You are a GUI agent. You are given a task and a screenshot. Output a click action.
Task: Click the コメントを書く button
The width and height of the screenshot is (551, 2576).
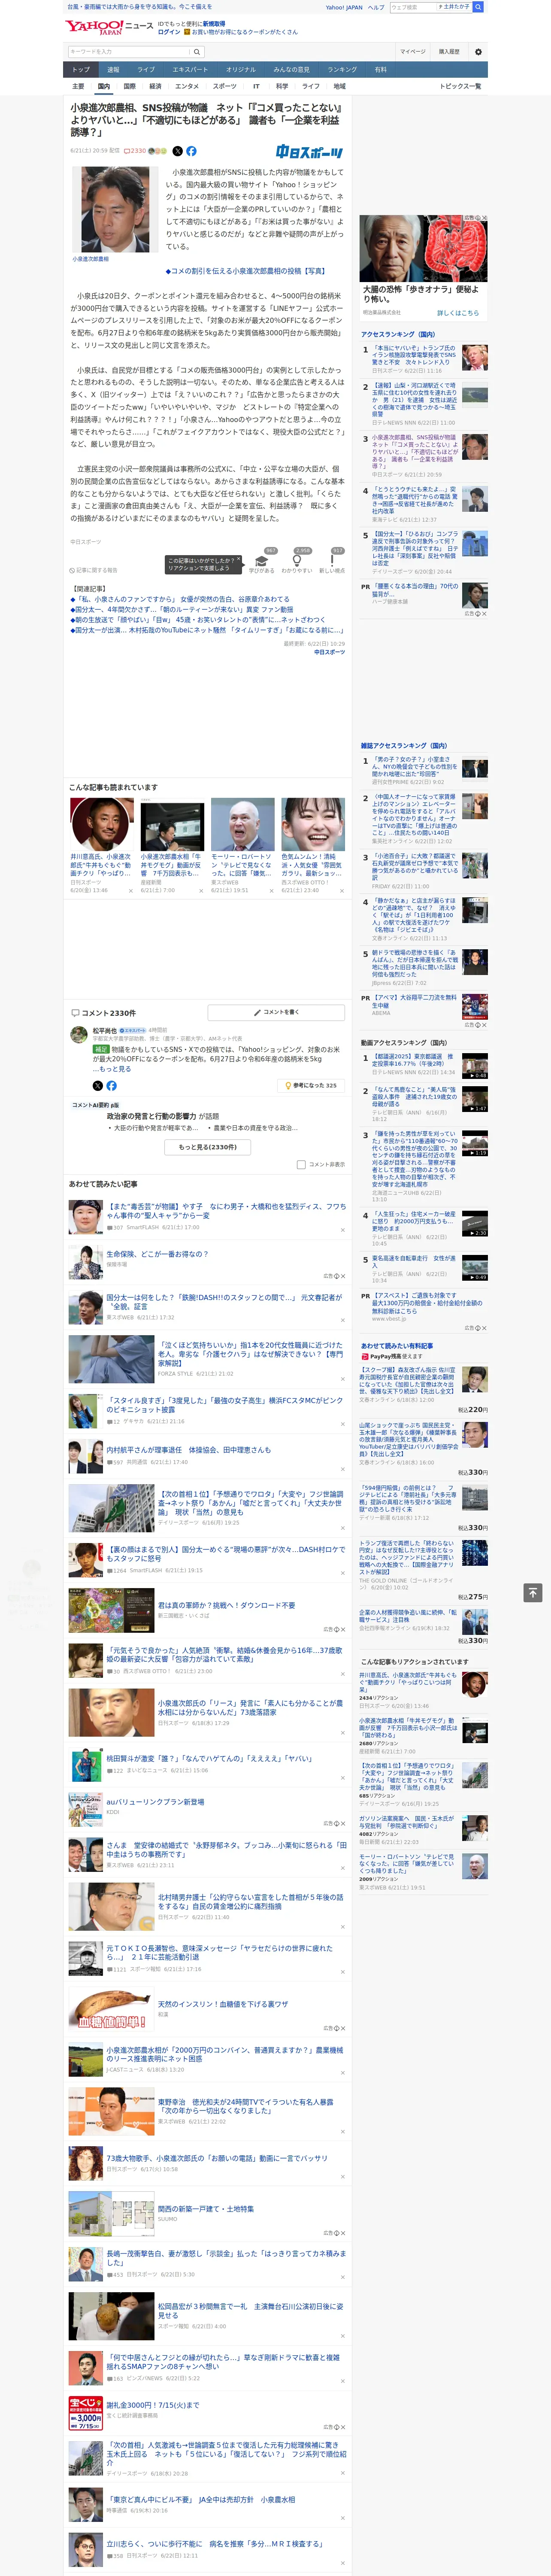tap(276, 1012)
